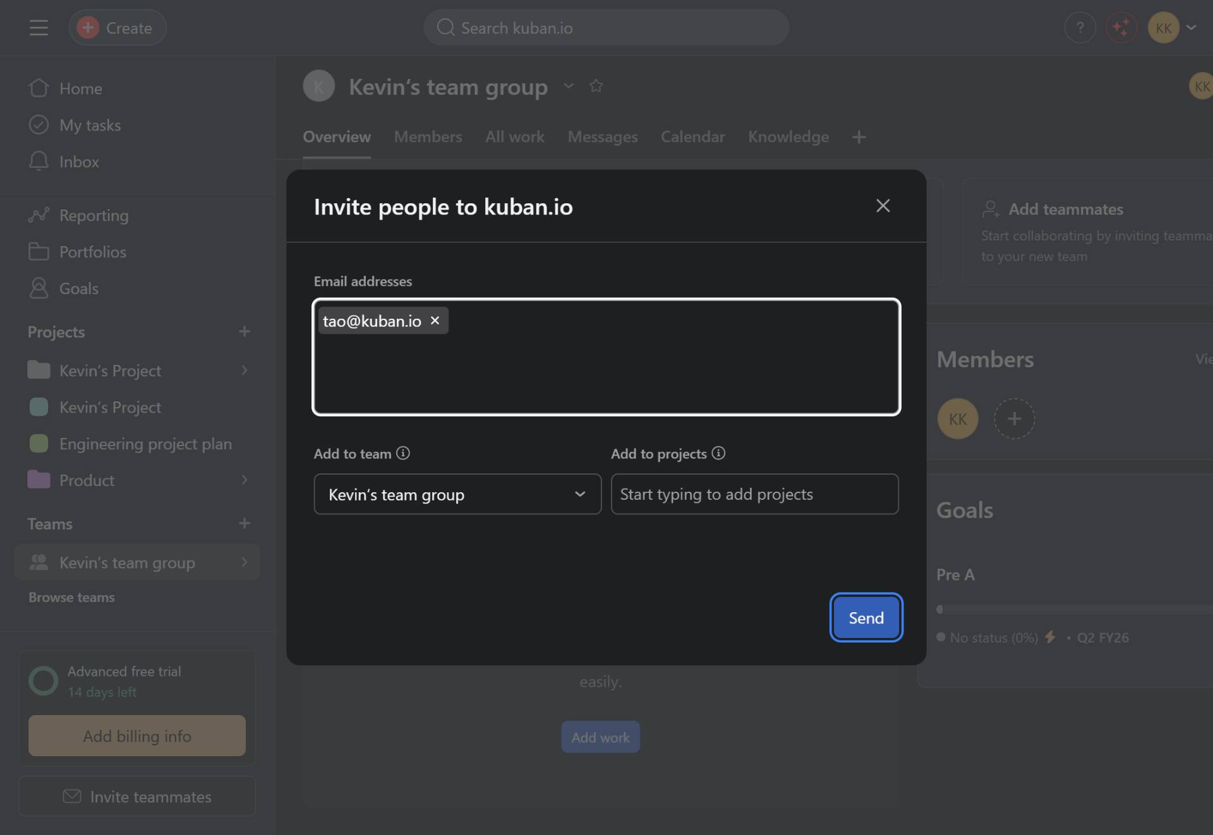Show Add to team info tooltip icon
The width and height of the screenshot is (1213, 835).
coord(403,453)
